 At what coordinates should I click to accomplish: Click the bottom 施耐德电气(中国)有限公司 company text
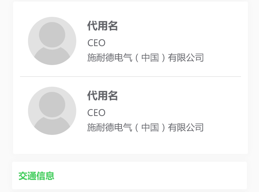tap(145, 127)
